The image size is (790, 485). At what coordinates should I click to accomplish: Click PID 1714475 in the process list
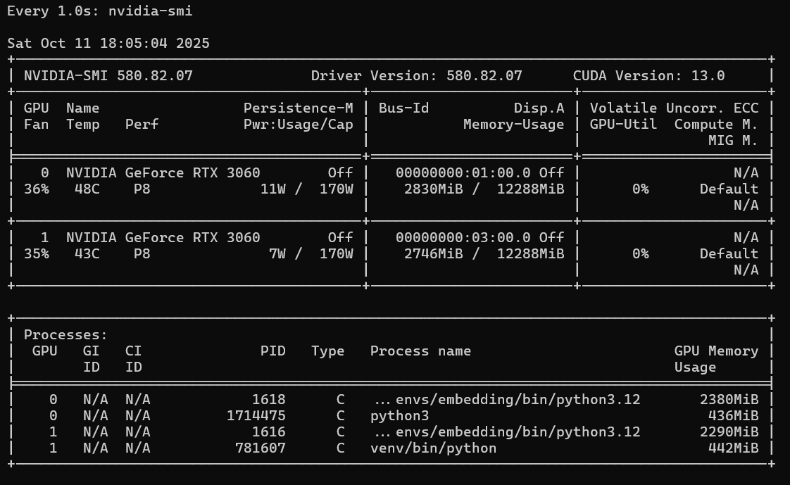[256, 416]
